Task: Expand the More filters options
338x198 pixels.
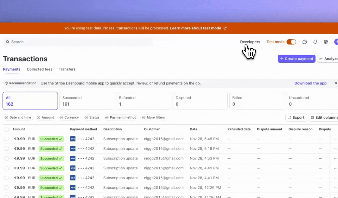Action: pos(154,117)
